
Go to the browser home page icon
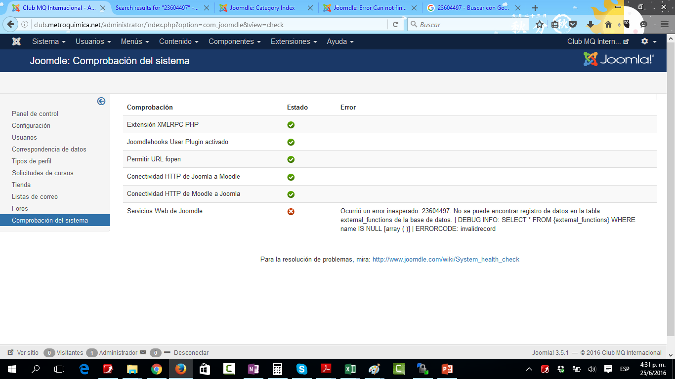point(608,25)
